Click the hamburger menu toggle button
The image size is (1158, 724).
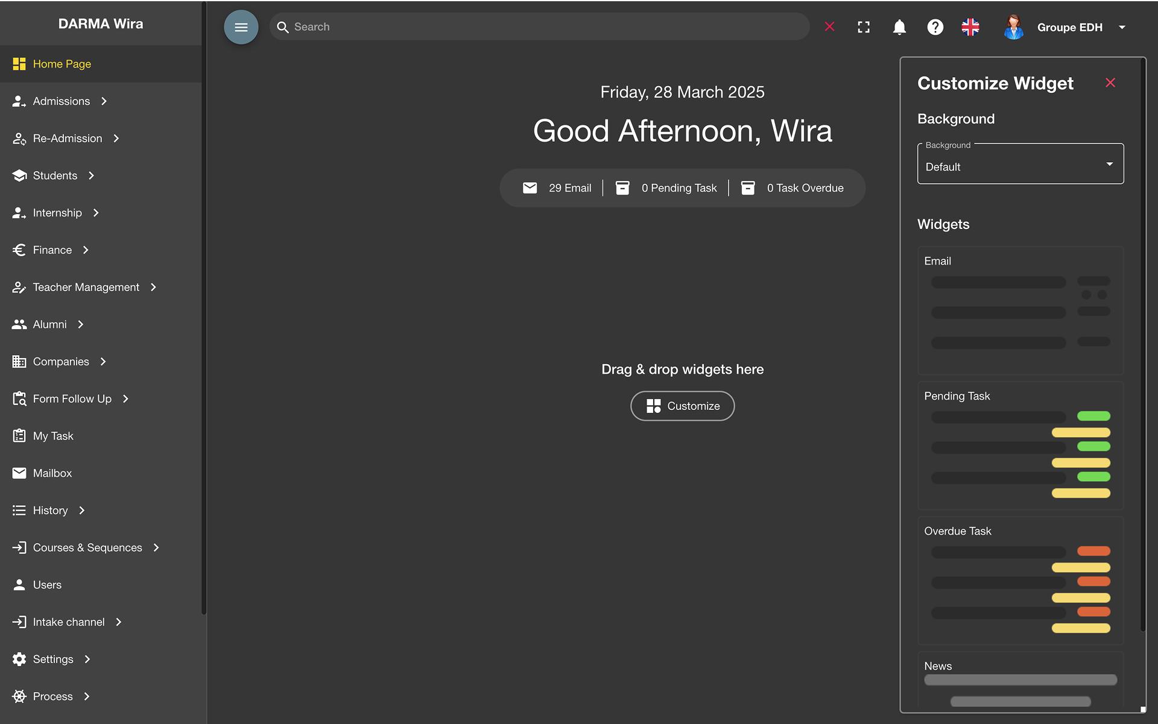tap(241, 27)
